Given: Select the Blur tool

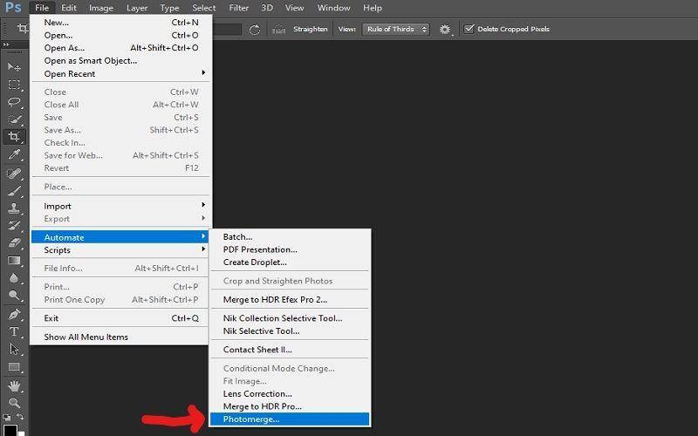Looking at the screenshot, I should click(x=14, y=278).
